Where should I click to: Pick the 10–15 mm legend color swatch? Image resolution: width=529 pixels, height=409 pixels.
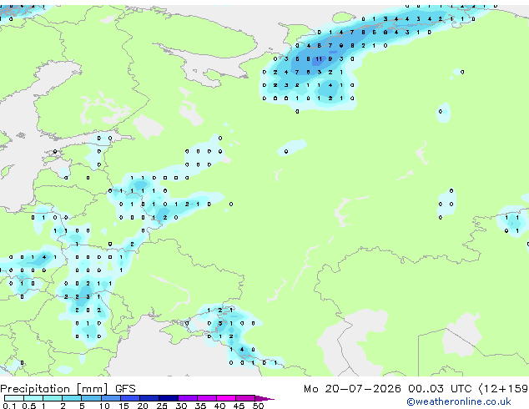tap(111, 398)
